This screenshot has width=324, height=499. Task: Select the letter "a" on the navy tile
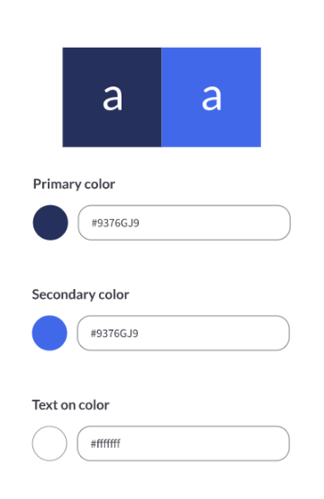(112, 97)
